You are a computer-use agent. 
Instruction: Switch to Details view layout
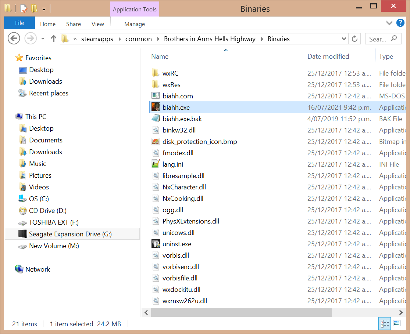click(385, 324)
